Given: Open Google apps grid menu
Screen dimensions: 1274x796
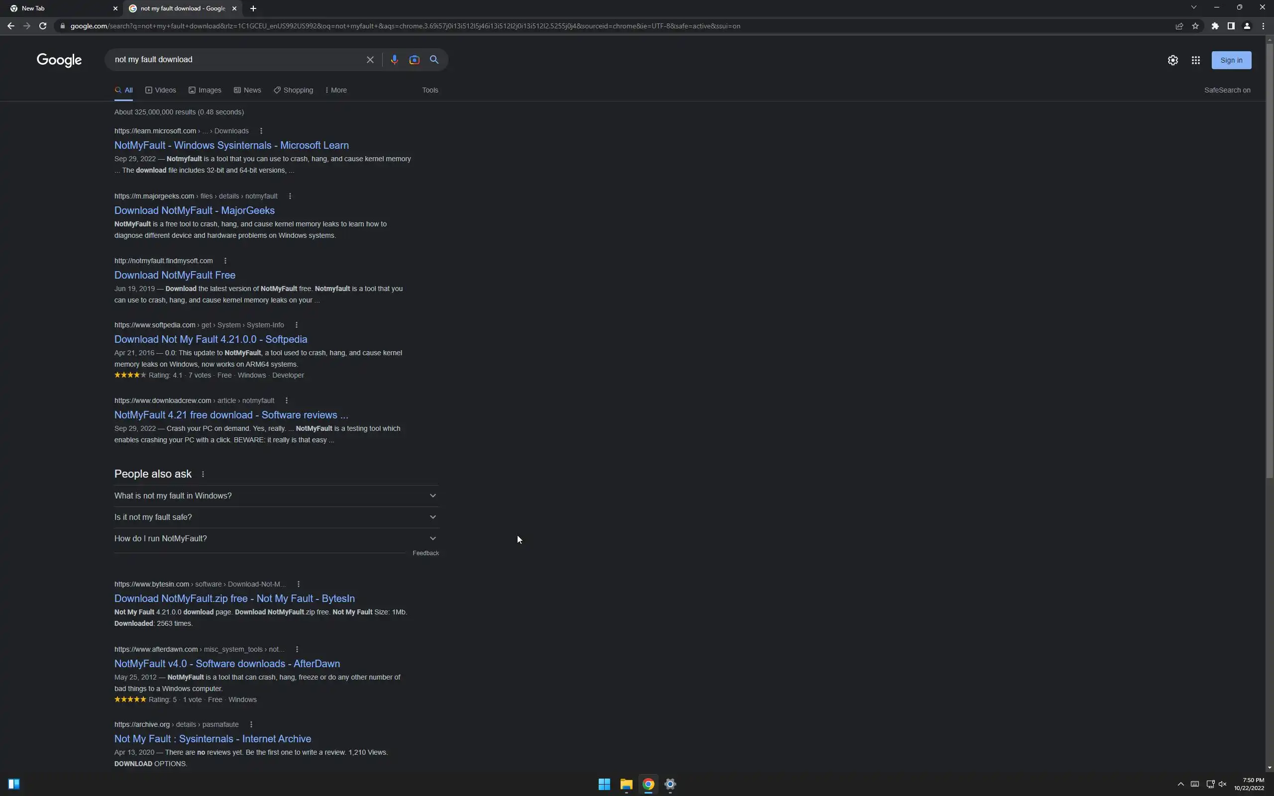Looking at the screenshot, I should tap(1195, 61).
